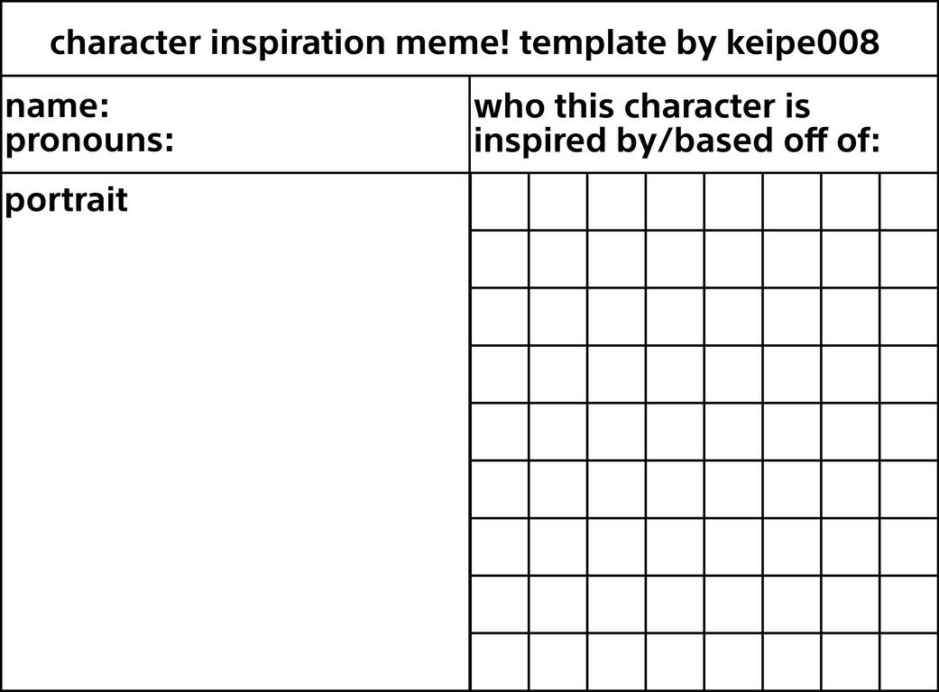This screenshot has width=939, height=692.
Task: Click the second cell in the grid's first row
Action: point(558,201)
